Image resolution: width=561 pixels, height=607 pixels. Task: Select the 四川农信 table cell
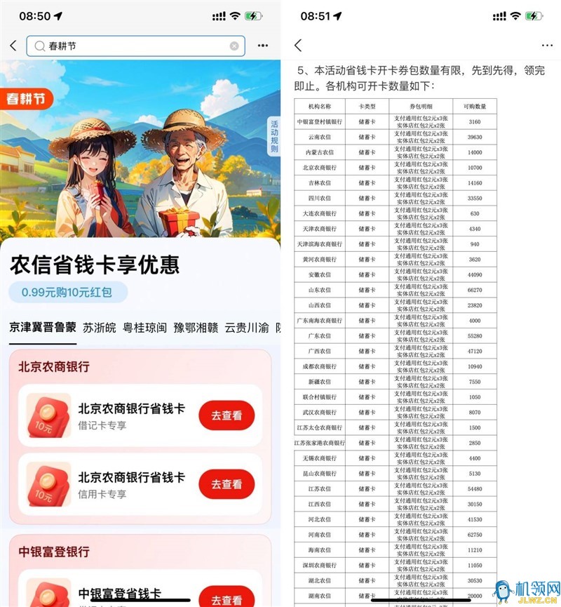pos(320,198)
